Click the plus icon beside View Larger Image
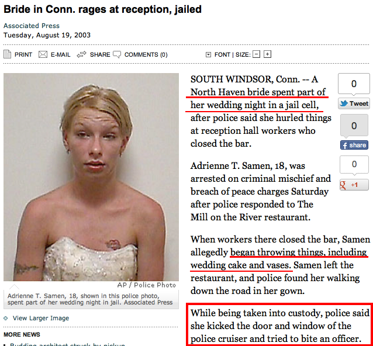373x346 pixels. click(x=6, y=318)
